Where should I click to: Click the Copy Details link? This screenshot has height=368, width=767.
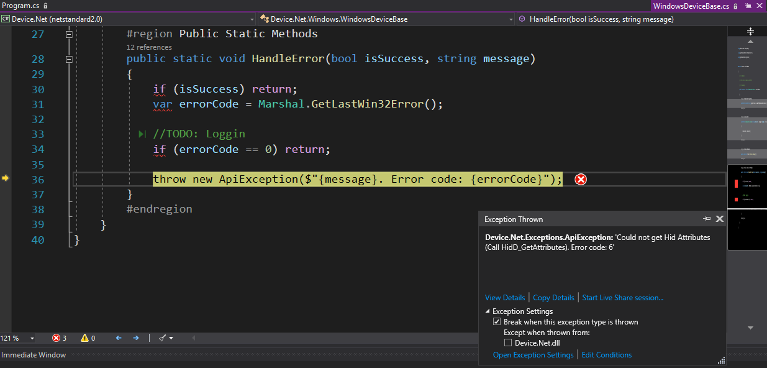click(553, 298)
